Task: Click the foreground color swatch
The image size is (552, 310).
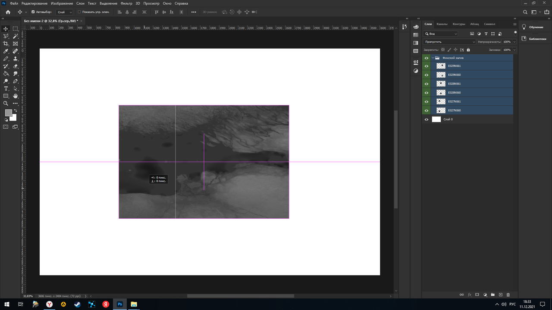Action: [8, 112]
